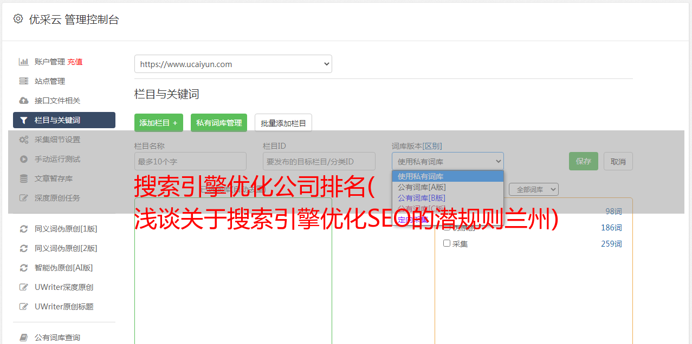The height and width of the screenshot is (344, 692).
Task: Open the https://www.ucaiyun.com site dropdown
Action: click(x=233, y=64)
